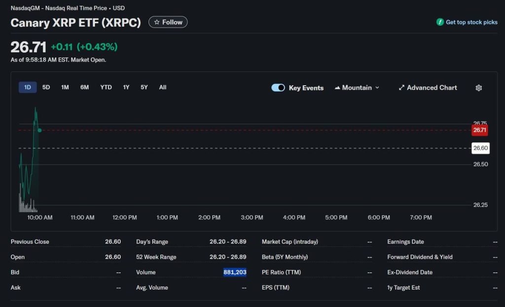Click the Day's Range value 26.20 - 26.89
Image resolution: width=505 pixels, height=307 pixels.
pos(228,242)
